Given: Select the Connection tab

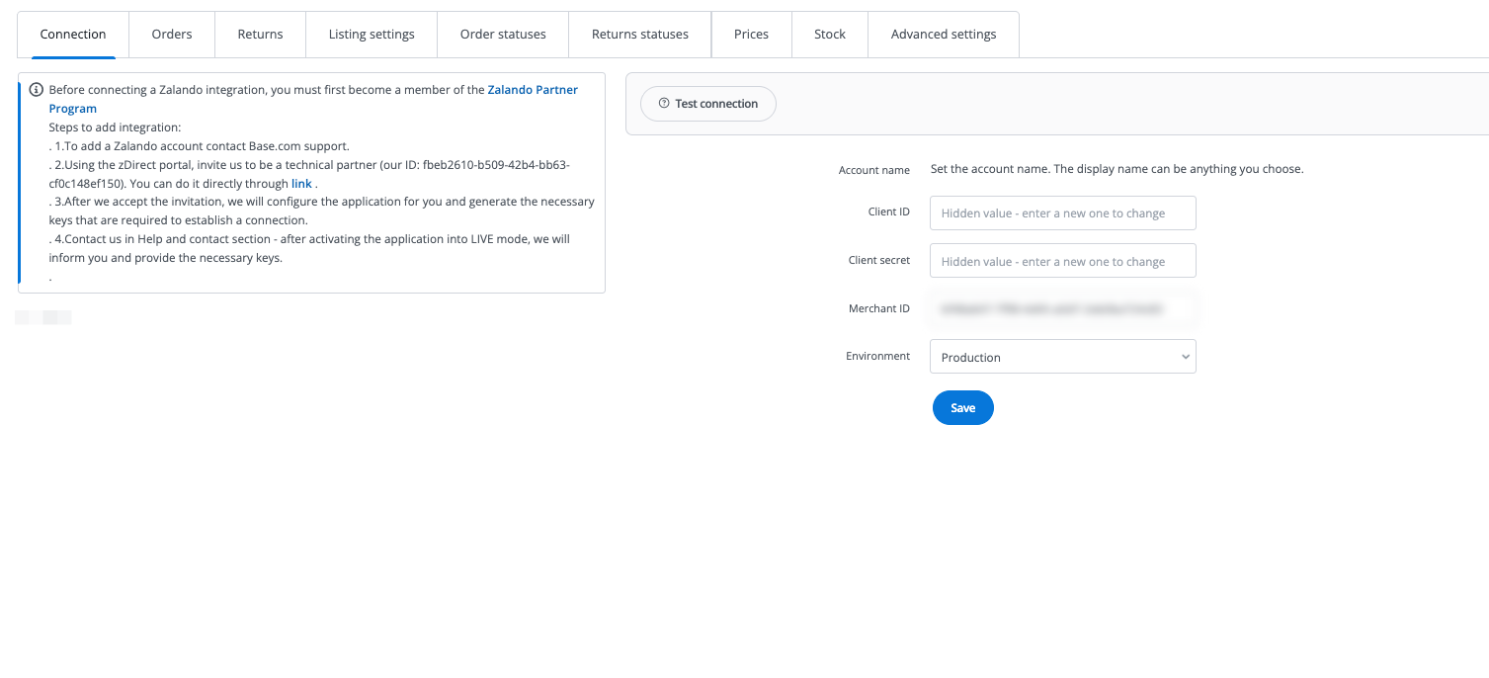Looking at the screenshot, I should (x=73, y=35).
